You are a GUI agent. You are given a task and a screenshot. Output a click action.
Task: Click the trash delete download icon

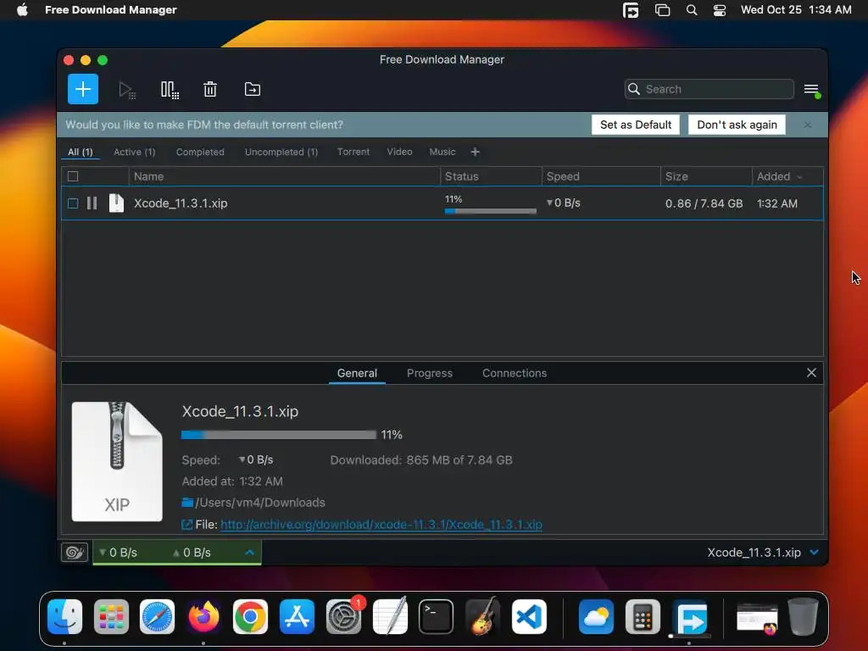pyautogui.click(x=210, y=89)
